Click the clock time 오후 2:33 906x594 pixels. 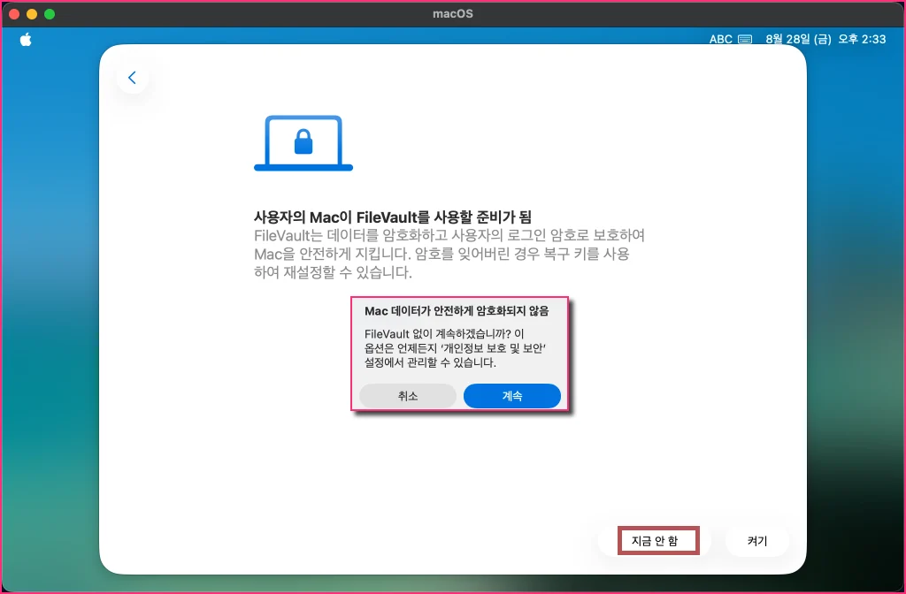point(862,39)
